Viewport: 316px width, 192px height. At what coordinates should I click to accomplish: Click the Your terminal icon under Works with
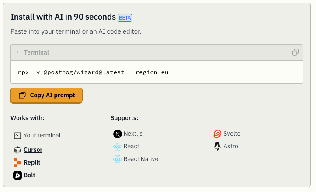click(x=17, y=135)
